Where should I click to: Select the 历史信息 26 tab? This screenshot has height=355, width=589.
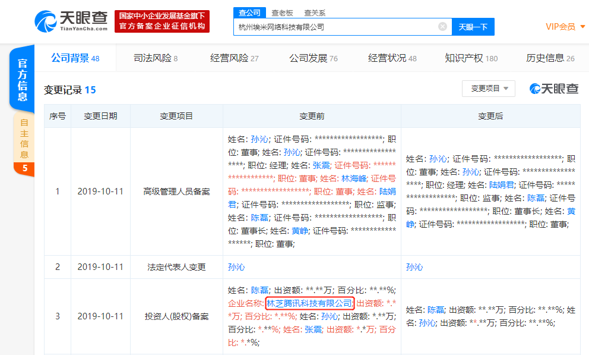point(550,58)
